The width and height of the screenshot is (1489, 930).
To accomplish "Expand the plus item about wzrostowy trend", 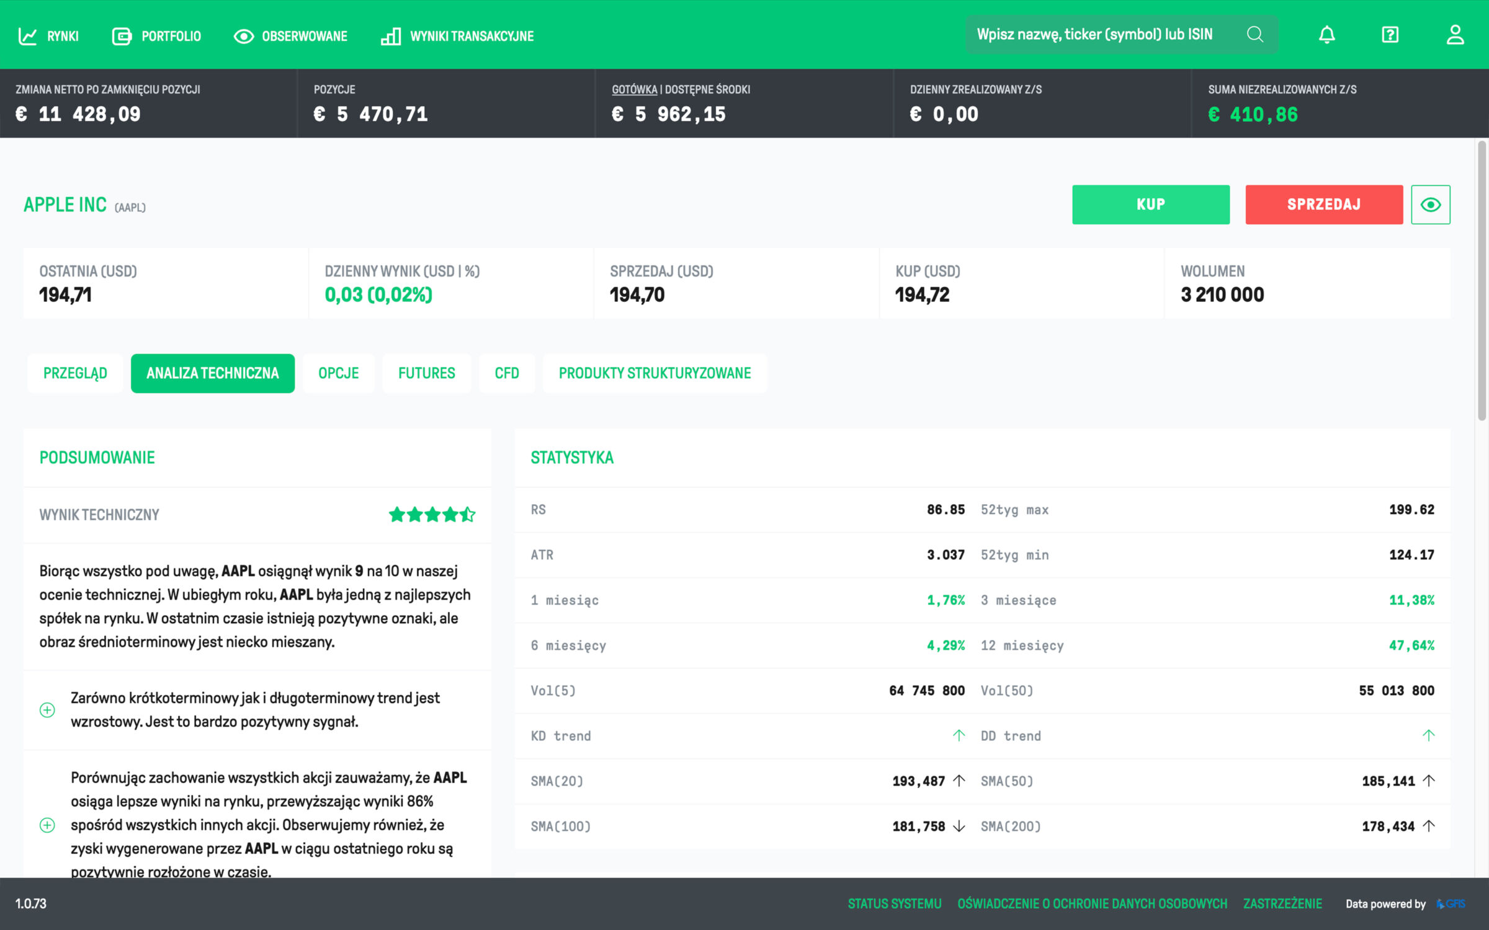I will (47, 710).
